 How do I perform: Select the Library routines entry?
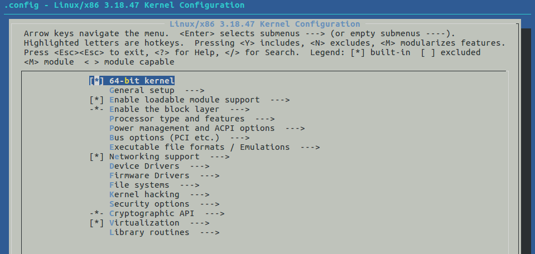[149, 232]
